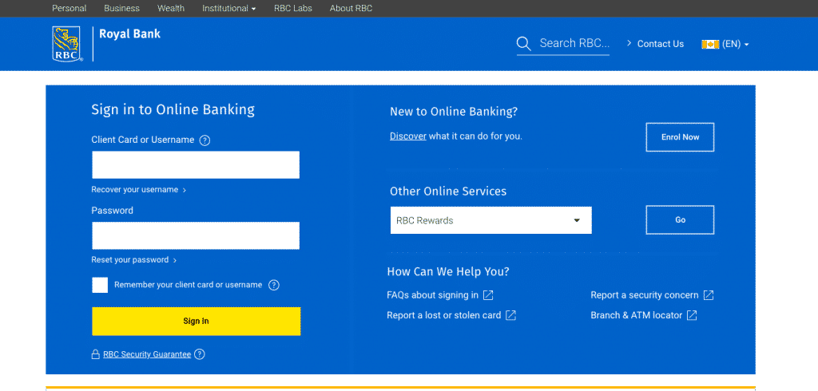Click the Royal Bank header text
The width and height of the screenshot is (818, 391).
point(130,34)
